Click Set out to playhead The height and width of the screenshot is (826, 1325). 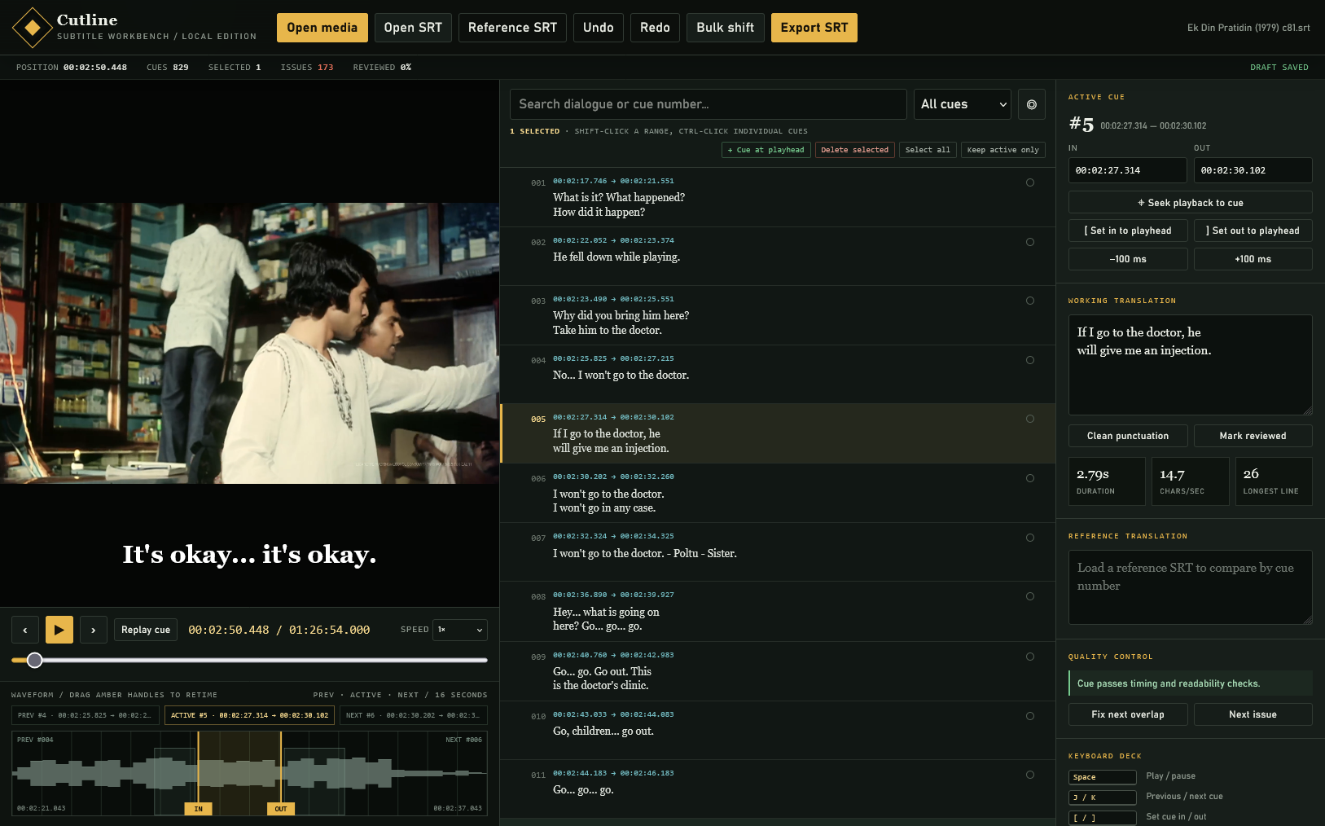tap(1253, 231)
